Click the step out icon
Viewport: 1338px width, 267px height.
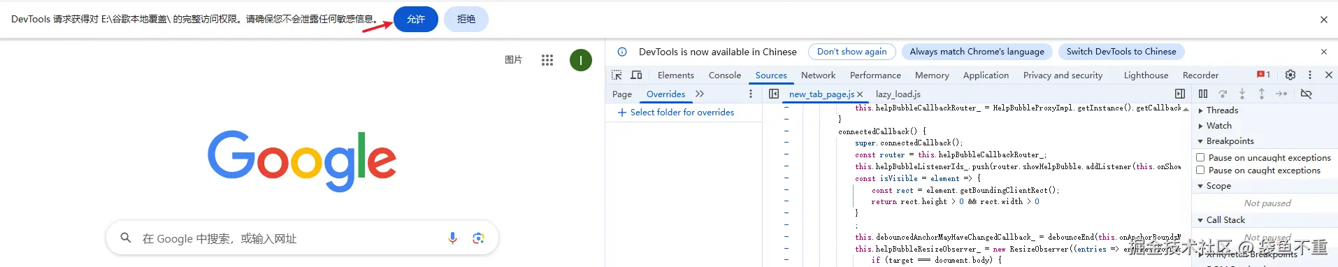[x=1262, y=94]
